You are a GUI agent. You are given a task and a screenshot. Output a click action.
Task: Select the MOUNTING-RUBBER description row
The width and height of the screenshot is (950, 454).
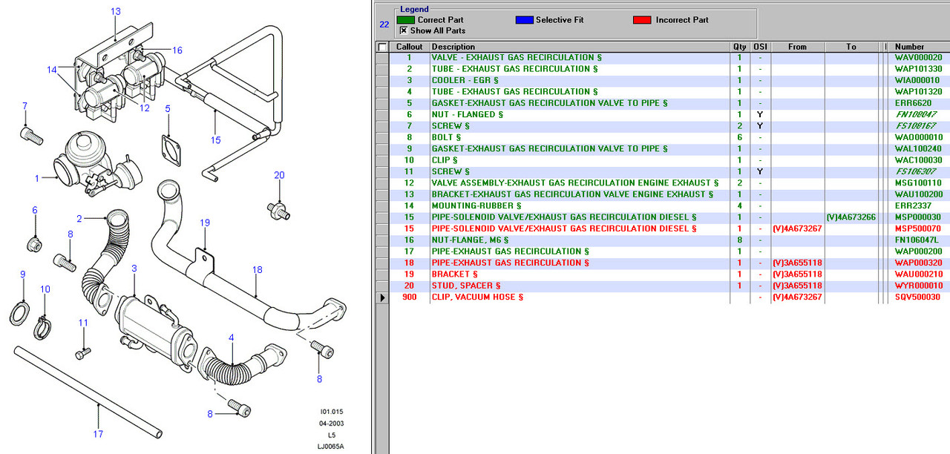476,205
